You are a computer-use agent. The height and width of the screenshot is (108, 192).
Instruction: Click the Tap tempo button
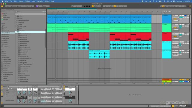point(11,6)
